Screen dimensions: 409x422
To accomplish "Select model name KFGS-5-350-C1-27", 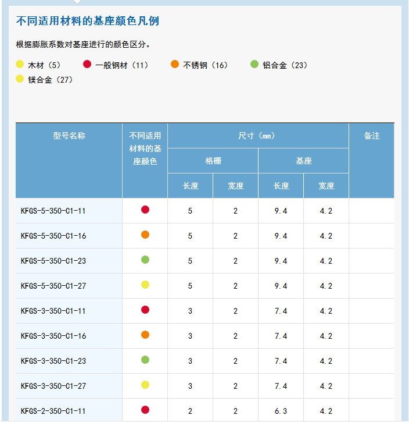I will pyautogui.click(x=53, y=286).
